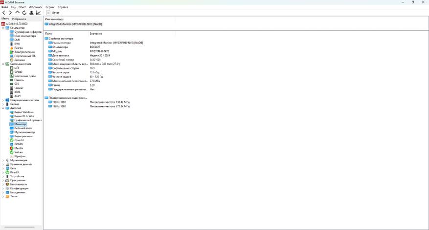The width and height of the screenshot is (429, 230).
Task: Click the Vulkan icon in tree
Action: (x=11, y=152)
